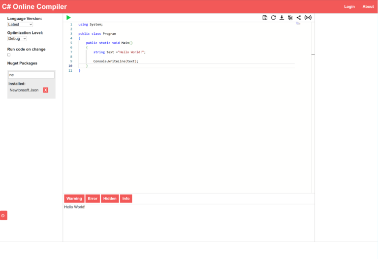Image resolution: width=378 pixels, height=259 pixels.
Task: Share the code using the share icon
Action: 298,18
